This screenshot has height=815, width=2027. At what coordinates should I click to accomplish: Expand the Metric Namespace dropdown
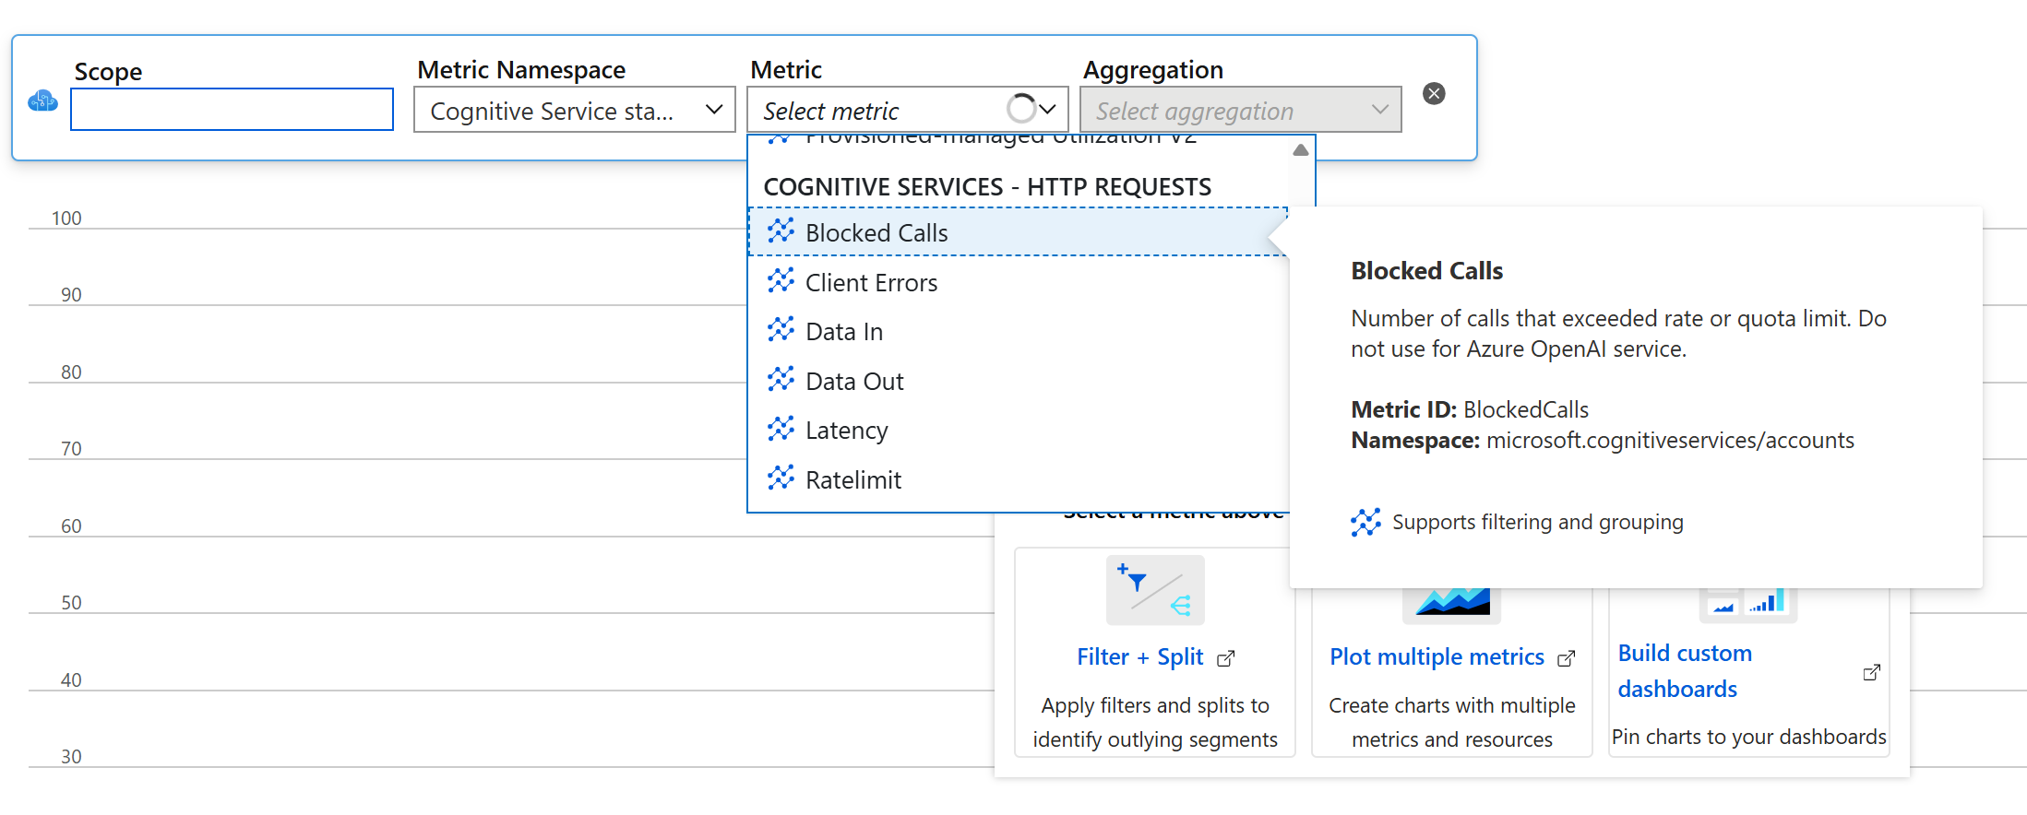click(x=574, y=111)
